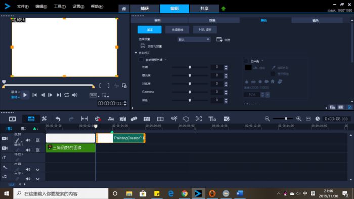354x199 pixels.
Task: Toggle ripple editing on video track
Action: 17,140
